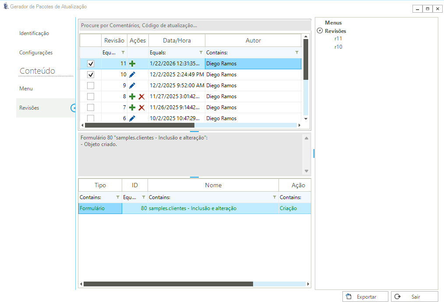Go to the Identificação section
This screenshot has width=444, height=307.
coord(34,33)
